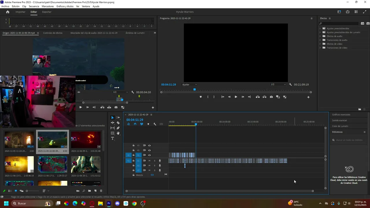Go to the Importar workspace
Image resolution: width=370 pixels, height=208 pixels.
click(20, 12)
